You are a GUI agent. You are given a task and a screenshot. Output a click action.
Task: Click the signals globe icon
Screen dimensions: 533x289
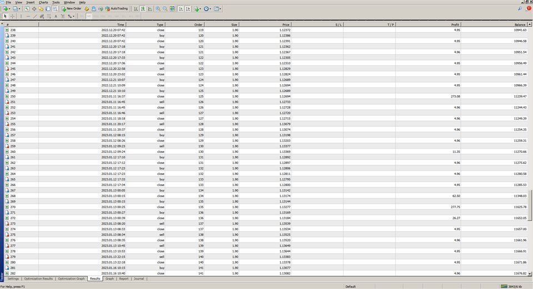coord(100,9)
